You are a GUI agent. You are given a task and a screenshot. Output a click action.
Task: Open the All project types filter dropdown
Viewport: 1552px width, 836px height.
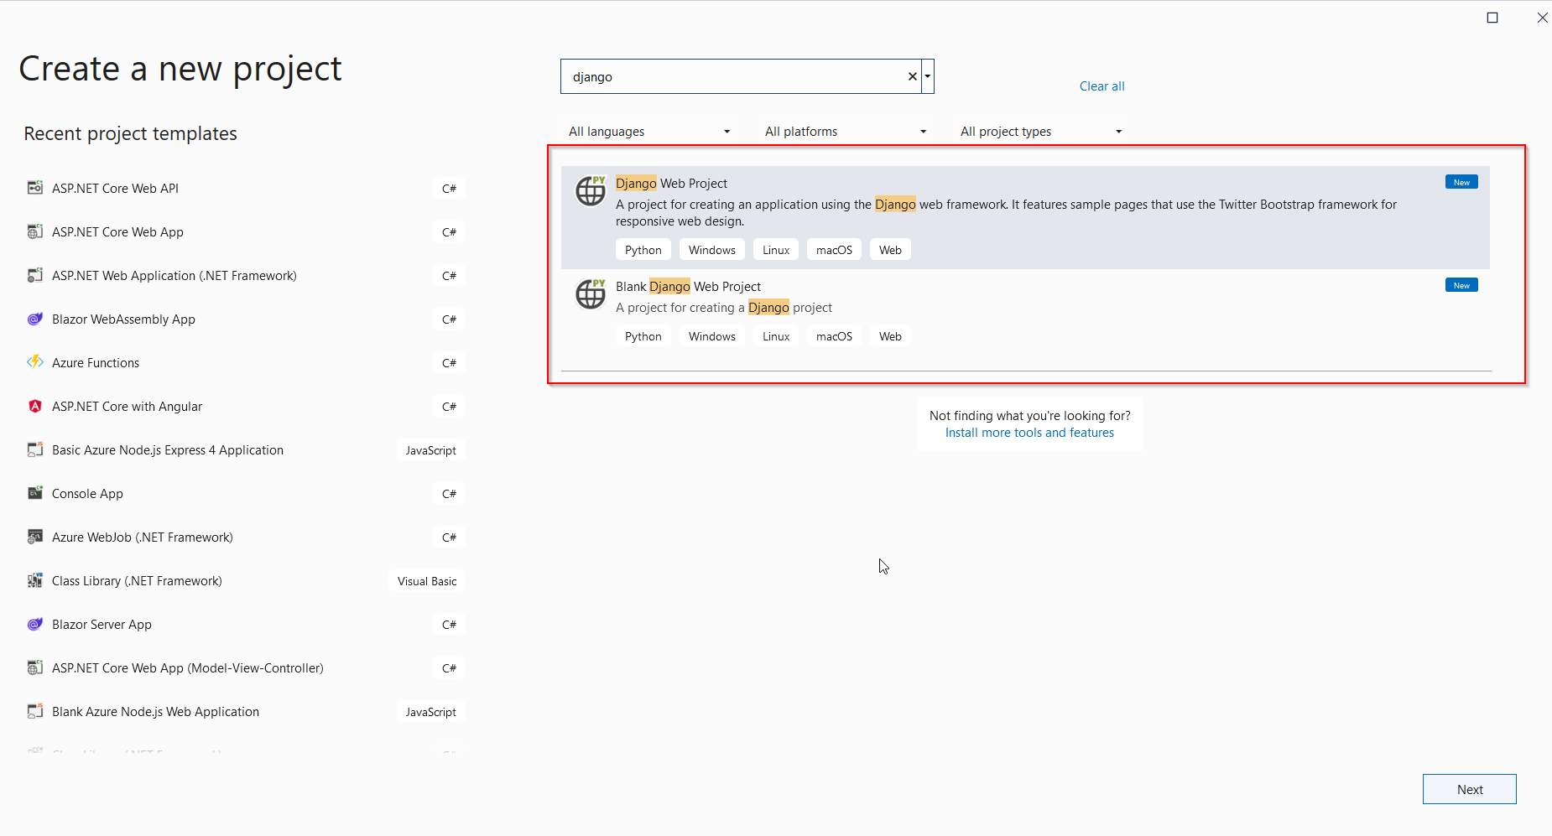[1040, 132]
